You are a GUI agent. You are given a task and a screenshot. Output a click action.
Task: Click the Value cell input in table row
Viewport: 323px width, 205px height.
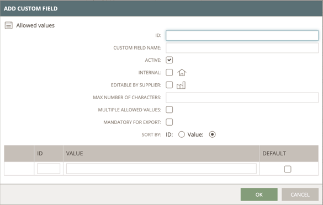click(161, 169)
